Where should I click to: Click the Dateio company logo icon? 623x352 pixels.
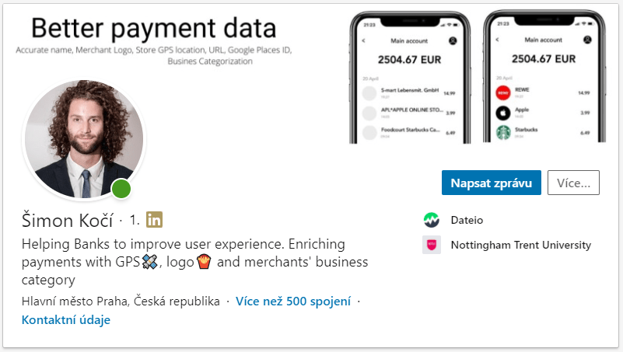point(432,221)
